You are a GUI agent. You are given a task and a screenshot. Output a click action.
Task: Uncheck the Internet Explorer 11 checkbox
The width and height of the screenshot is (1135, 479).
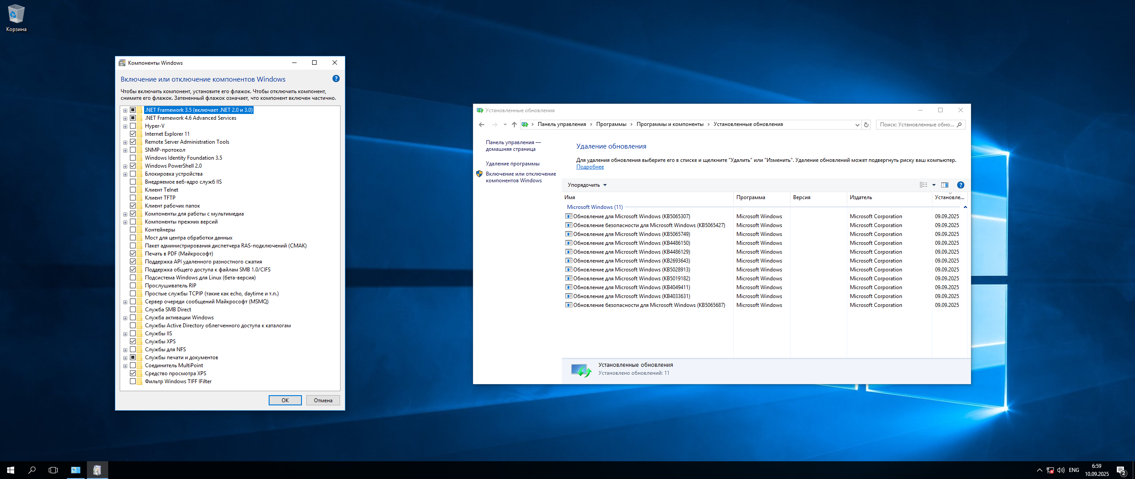(133, 134)
